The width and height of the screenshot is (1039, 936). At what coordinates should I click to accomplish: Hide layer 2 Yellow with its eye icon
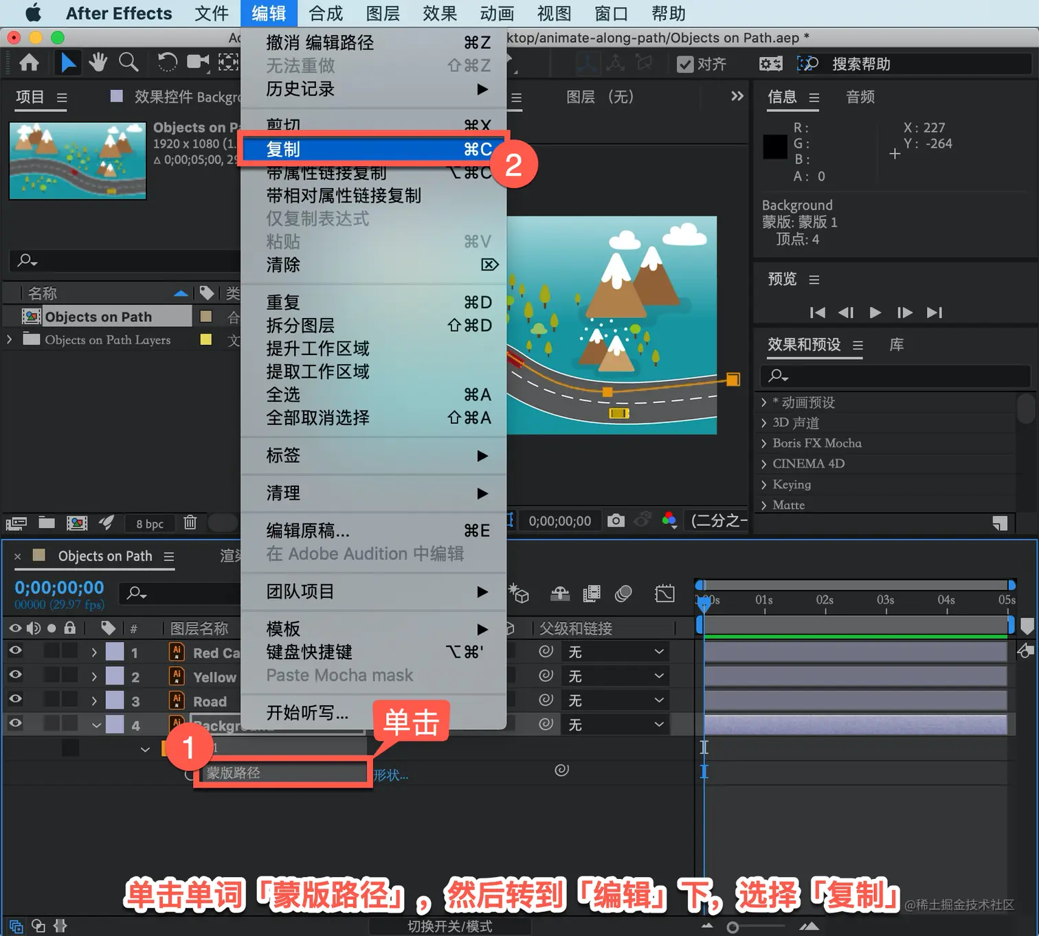pos(15,674)
